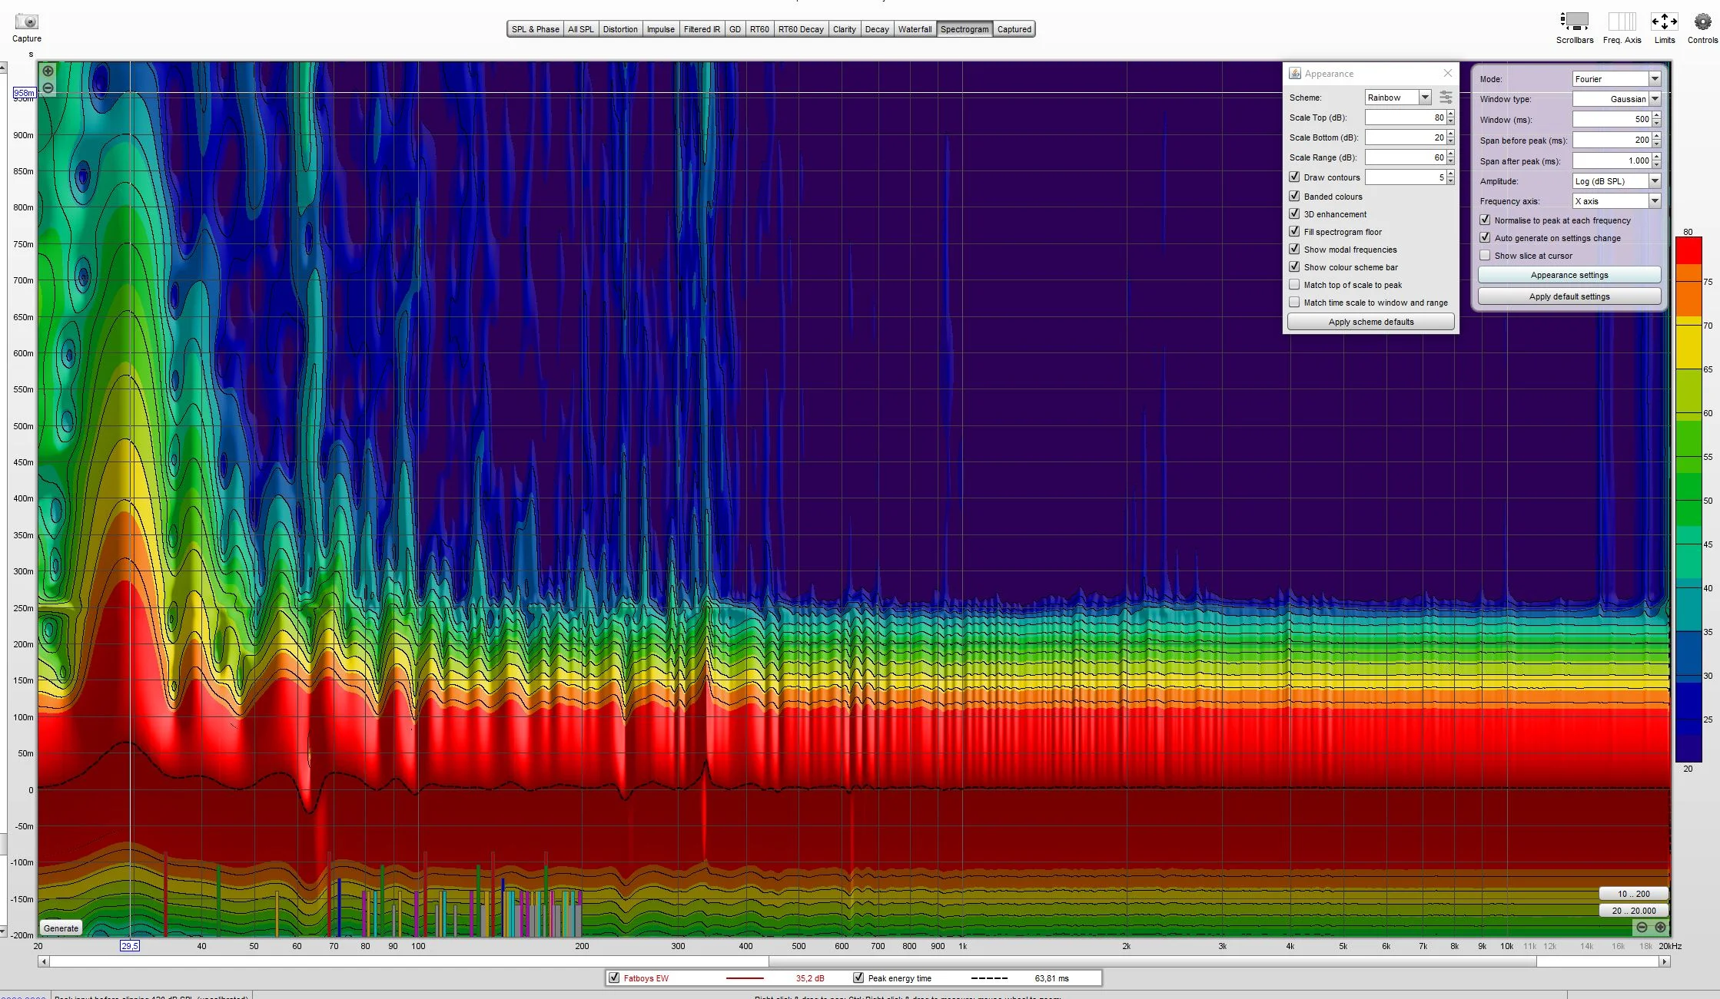Open the Scrollbars toggle icon
The height and width of the screenshot is (999, 1720).
(x=1574, y=22)
